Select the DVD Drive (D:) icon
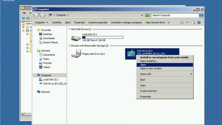 click(131, 53)
